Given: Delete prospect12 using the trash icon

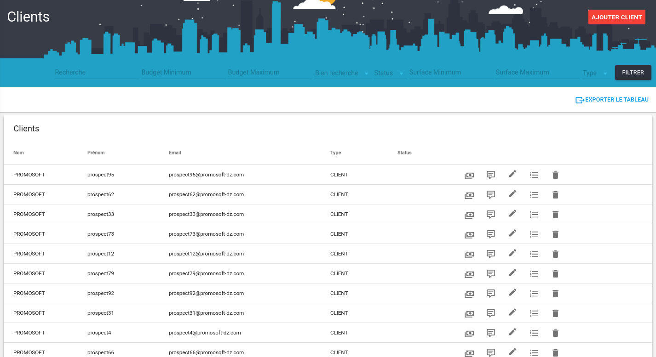Looking at the screenshot, I should click(555, 254).
